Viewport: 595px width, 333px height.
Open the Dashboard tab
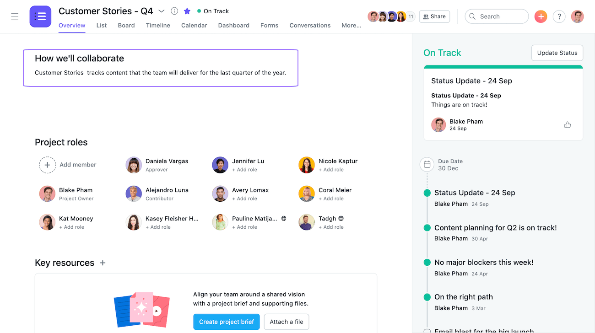click(233, 26)
